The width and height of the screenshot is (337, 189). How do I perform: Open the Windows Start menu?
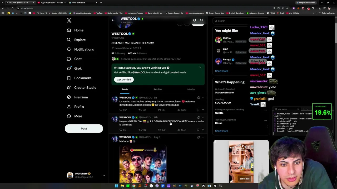[x=116, y=186]
